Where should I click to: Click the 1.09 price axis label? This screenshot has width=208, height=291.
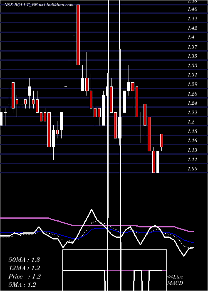pos(192,168)
